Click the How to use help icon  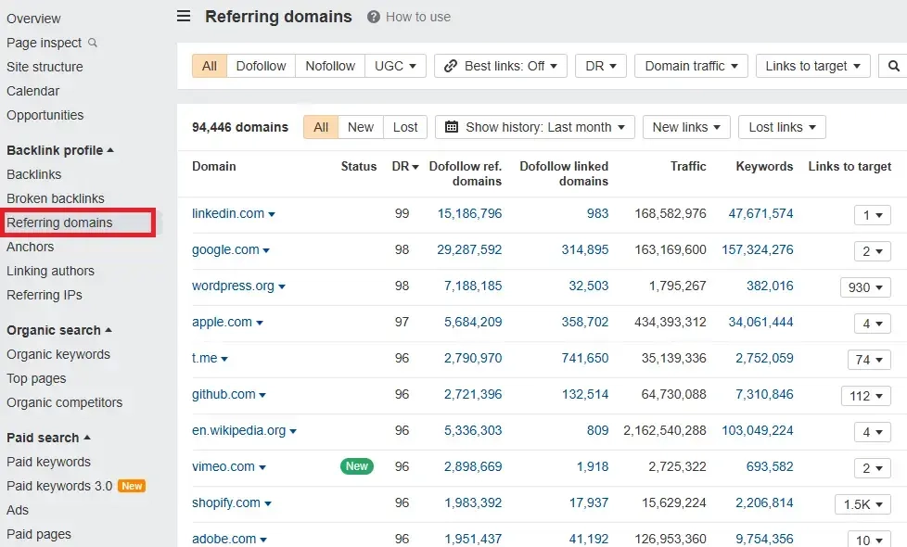coord(374,17)
